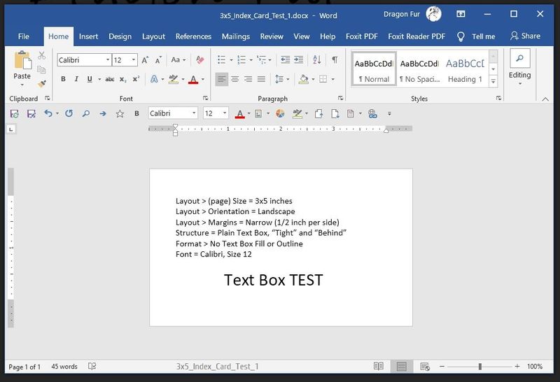Toggle Bold formatting in the ribbon
Screen dimensions: 560x382
click(63, 79)
